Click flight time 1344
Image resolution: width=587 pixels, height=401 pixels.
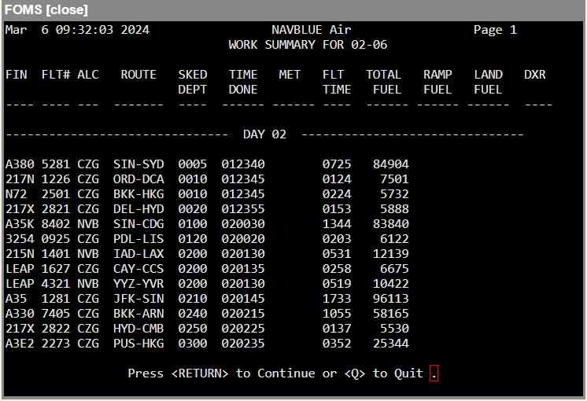click(337, 224)
